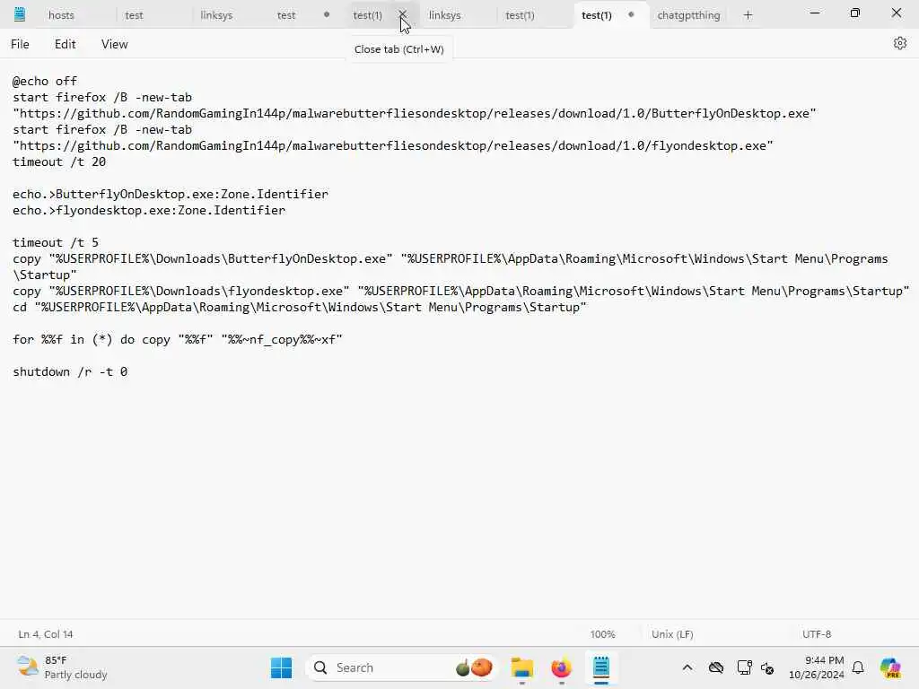Restore down the Notepad window

855,13
